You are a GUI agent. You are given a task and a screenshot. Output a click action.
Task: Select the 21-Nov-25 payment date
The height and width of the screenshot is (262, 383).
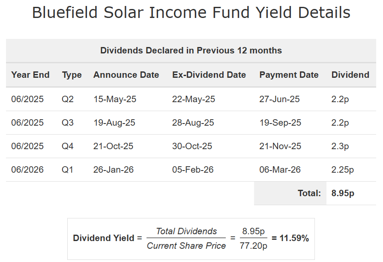pyautogui.click(x=280, y=146)
